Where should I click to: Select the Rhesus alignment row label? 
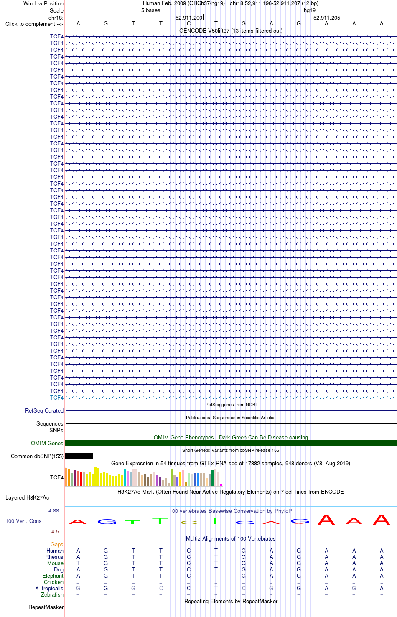[x=54, y=557]
